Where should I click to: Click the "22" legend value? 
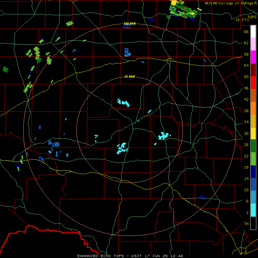246,156
